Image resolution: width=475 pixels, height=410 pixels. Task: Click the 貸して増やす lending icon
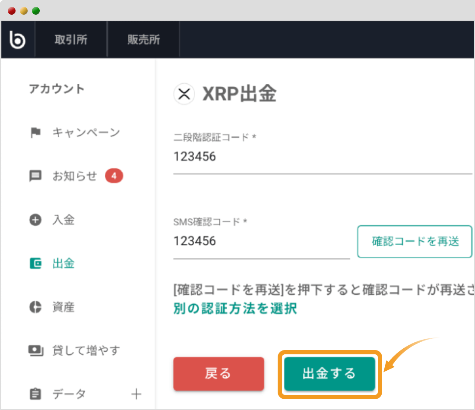35,350
